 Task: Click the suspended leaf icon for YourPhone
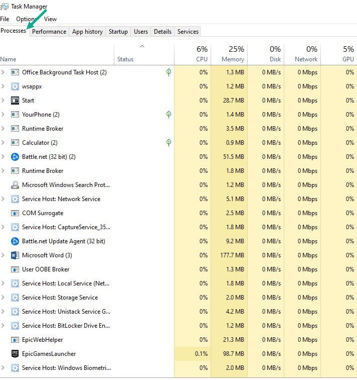tap(168, 115)
